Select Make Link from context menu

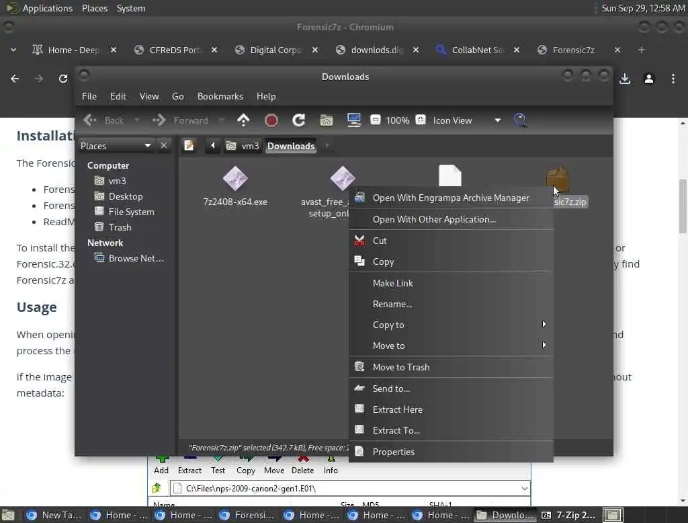tap(451, 283)
